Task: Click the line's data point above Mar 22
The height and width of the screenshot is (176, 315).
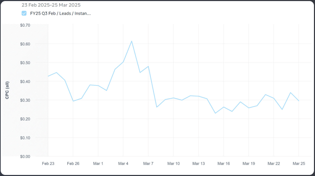Action: (274, 98)
